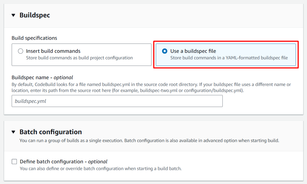
Task: Focus the Buildspec name input field
Action: [117, 101]
